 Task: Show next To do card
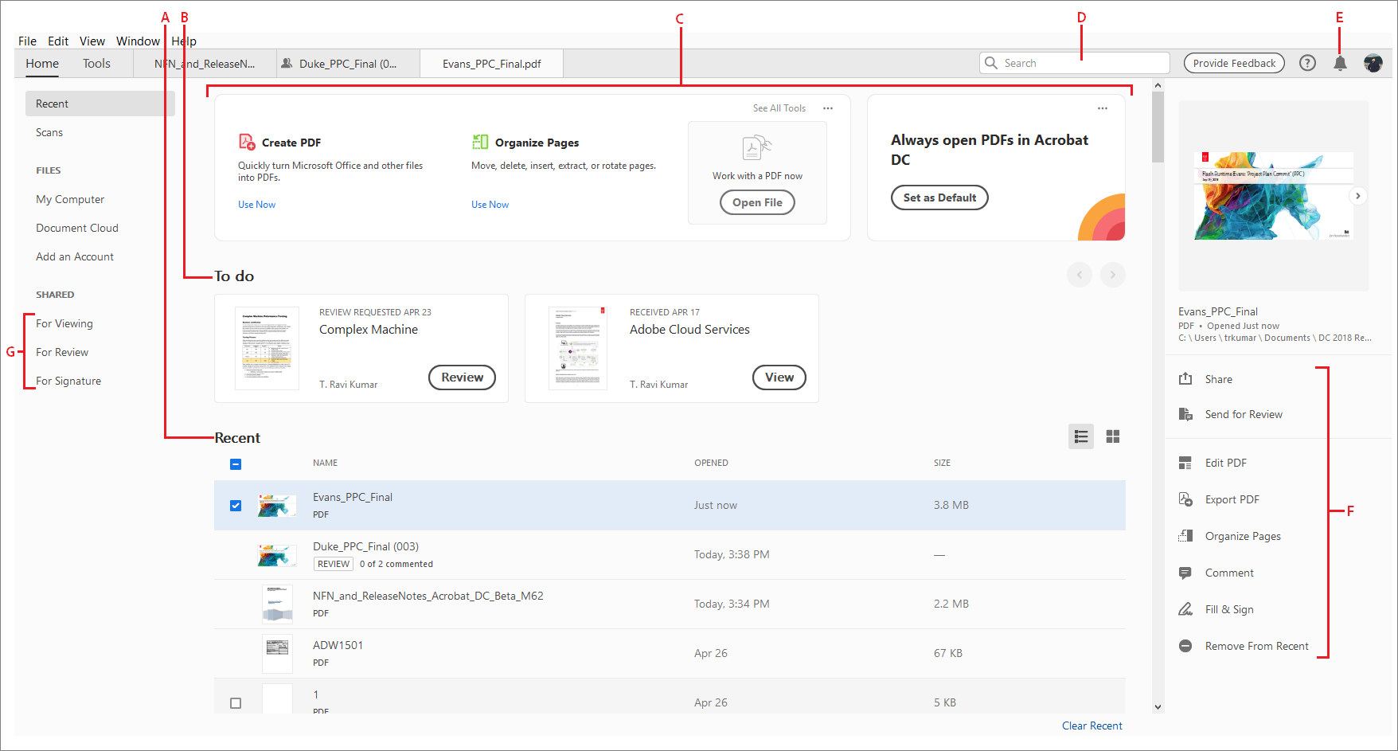pos(1113,275)
